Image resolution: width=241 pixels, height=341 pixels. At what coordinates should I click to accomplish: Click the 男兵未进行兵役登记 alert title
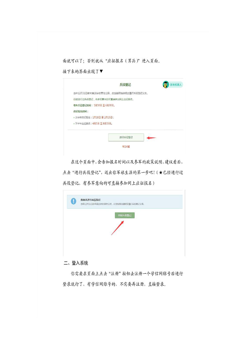coord(91,200)
